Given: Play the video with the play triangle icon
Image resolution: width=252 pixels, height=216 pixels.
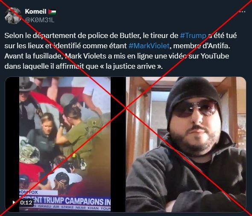Looking at the screenshot, I should click(x=14, y=202).
